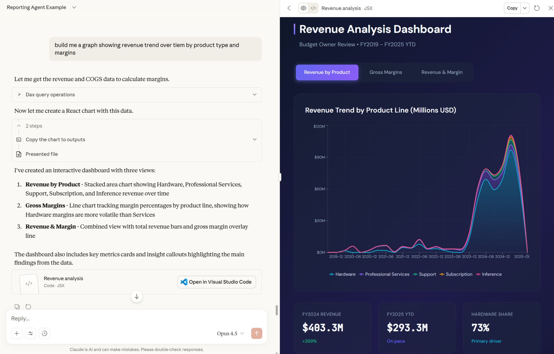This screenshot has width=554, height=354.
Task: Open the search and tools settings icon
Action: (x=31, y=333)
